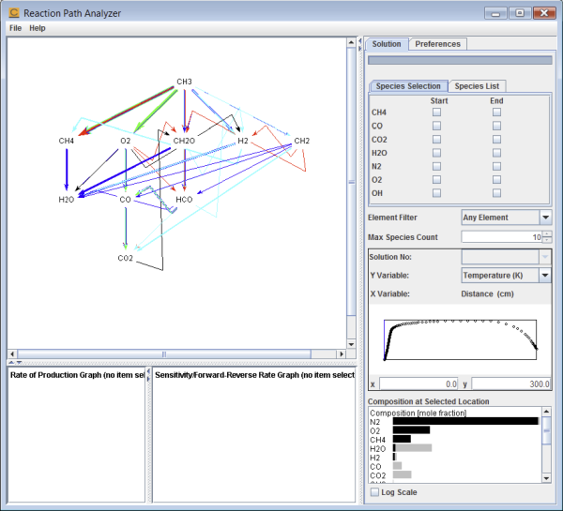The height and width of the screenshot is (511, 563).
Task: Click the blue progress bar under tabs
Action: pyautogui.click(x=460, y=60)
